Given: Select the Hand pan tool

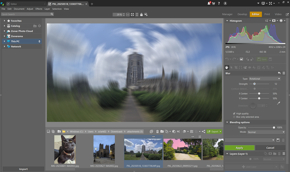Looking at the screenshot, I should (x=227, y=67).
